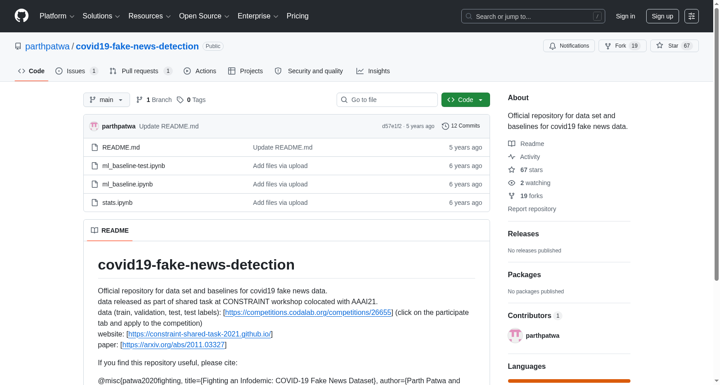720x385 pixels.
Task: Open the ml_baseline-test.ipynb file
Action: [x=134, y=166]
